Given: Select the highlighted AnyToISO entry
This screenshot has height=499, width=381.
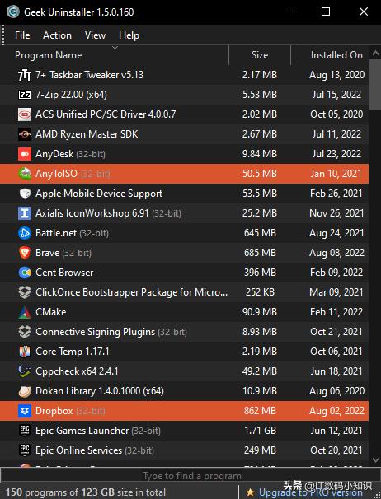Looking at the screenshot, I should coord(184,174).
